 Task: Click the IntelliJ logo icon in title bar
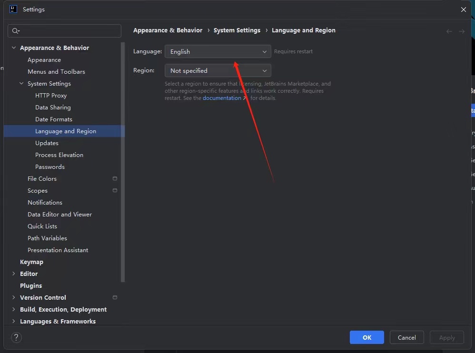[x=13, y=9]
